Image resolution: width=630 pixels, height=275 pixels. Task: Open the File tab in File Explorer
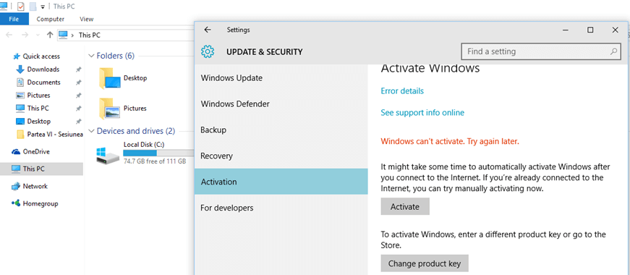pos(14,19)
